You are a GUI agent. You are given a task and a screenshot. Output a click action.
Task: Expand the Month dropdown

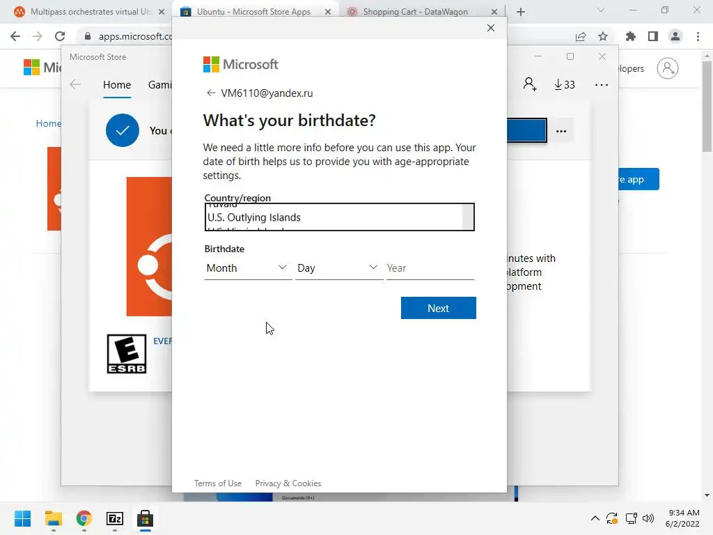pyautogui.click(x=248, y=268)
